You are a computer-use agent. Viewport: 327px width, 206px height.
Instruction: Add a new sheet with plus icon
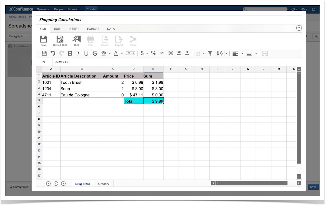point(48,183)
